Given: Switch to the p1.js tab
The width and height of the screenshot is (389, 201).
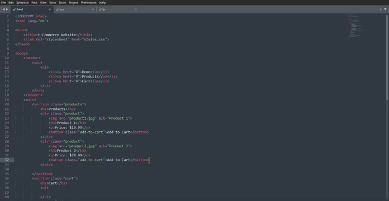Looking at the screenshot, I should pyautogui.click(x=102, y=9).
